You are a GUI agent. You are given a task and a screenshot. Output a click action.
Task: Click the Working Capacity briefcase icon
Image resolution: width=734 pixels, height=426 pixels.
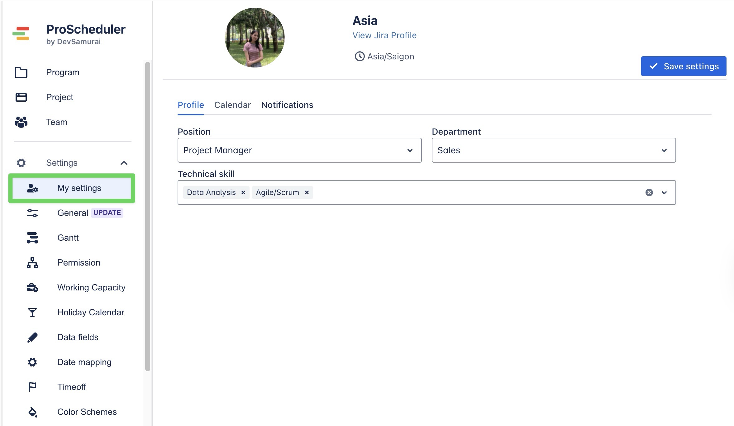coord(32,288)
